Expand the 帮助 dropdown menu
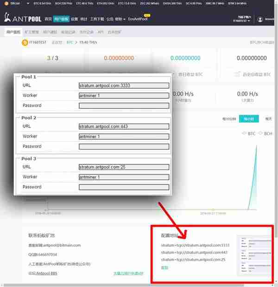278x287 pixels. pos(120,19)
